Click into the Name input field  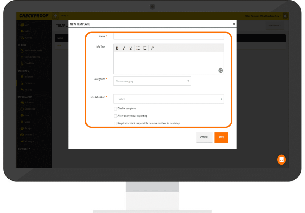coord(168,36)
